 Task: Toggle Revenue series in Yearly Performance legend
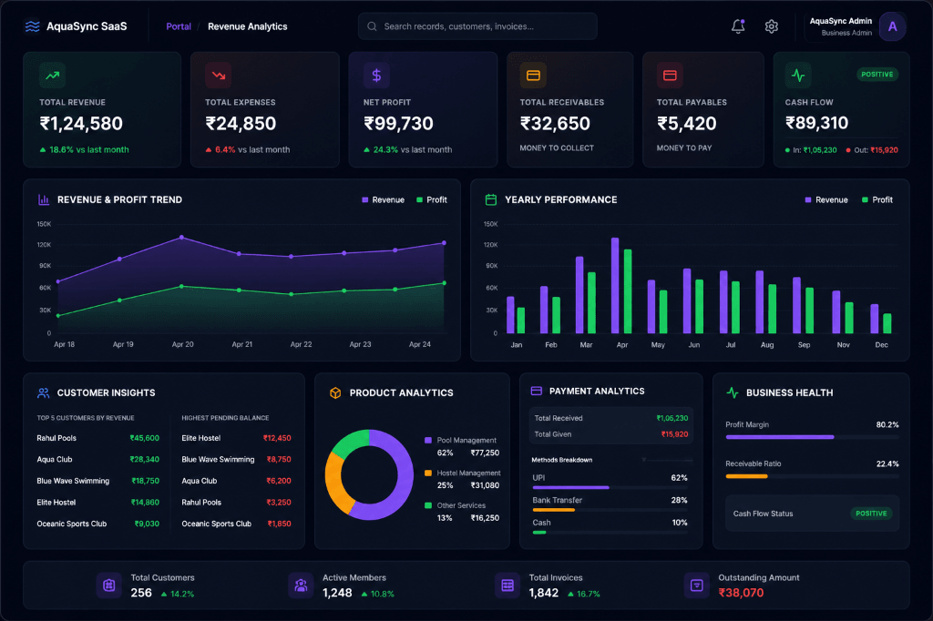(x=826, y=199)
